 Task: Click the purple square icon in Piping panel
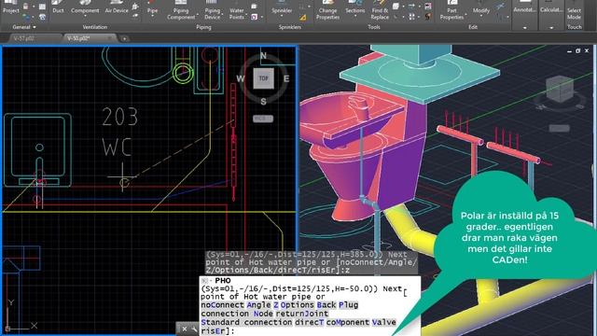pos(254,17)
